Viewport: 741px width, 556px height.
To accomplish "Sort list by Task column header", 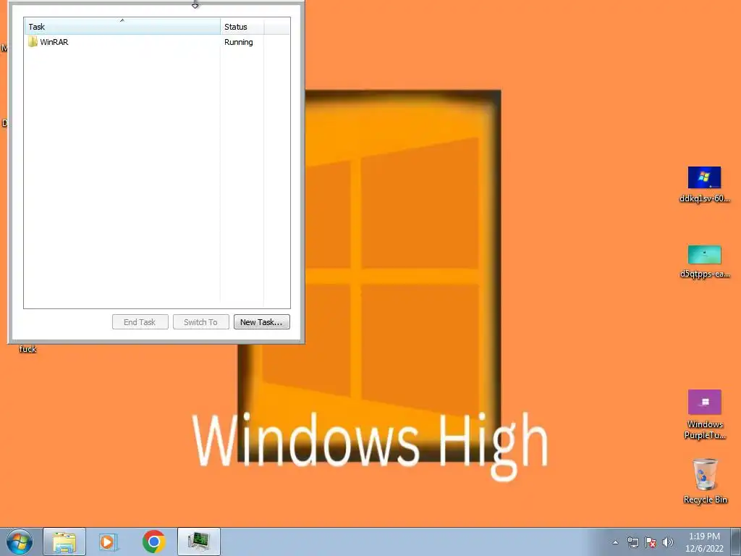I will point(122,27).
